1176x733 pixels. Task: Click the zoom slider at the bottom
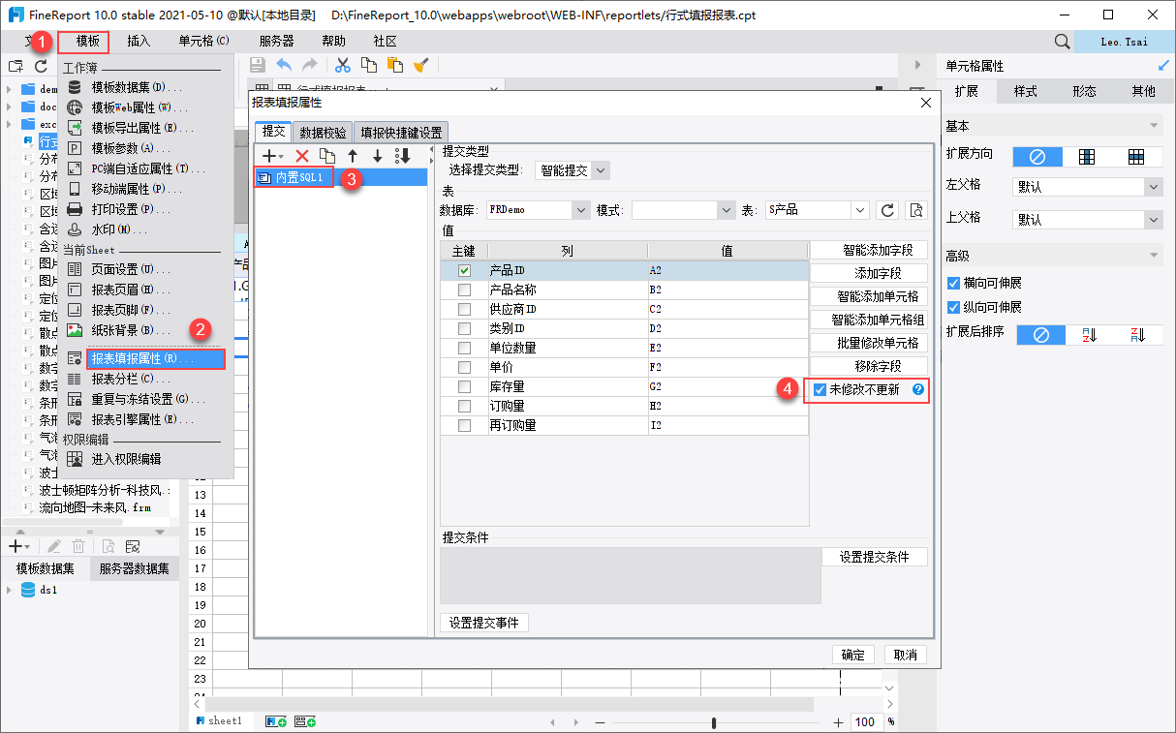point(714,722)
